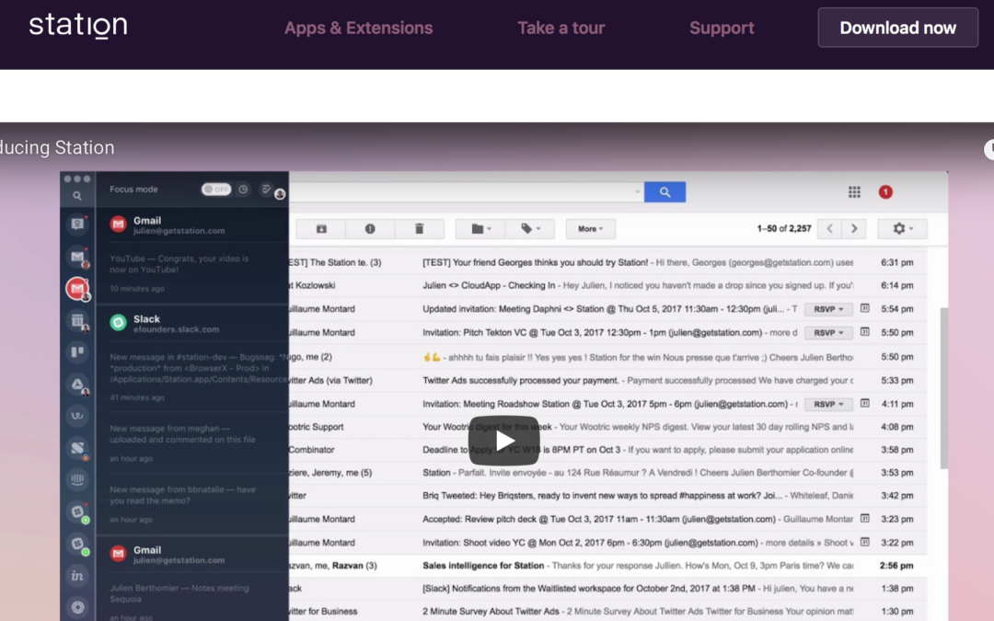Click the red notification badge with 1
The image size is (994, 621).
(x=885, y=192)
